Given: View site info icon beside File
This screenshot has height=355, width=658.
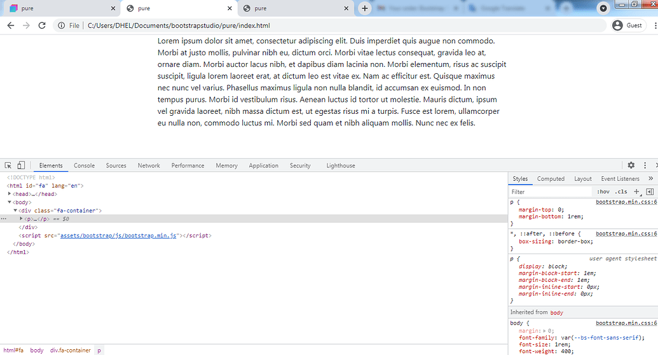Looking at the screenshot, I should pos(61,25).
